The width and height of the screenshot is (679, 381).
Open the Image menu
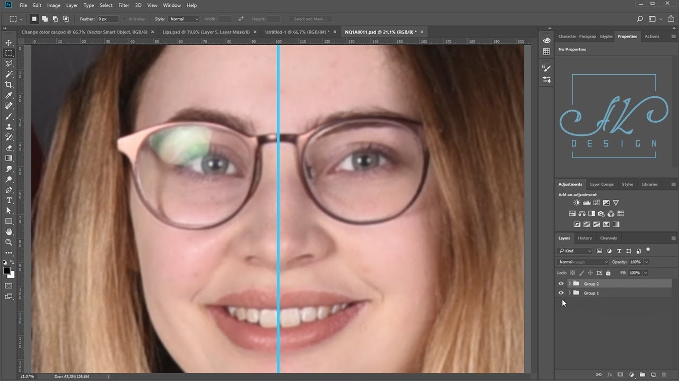(54, 5)
